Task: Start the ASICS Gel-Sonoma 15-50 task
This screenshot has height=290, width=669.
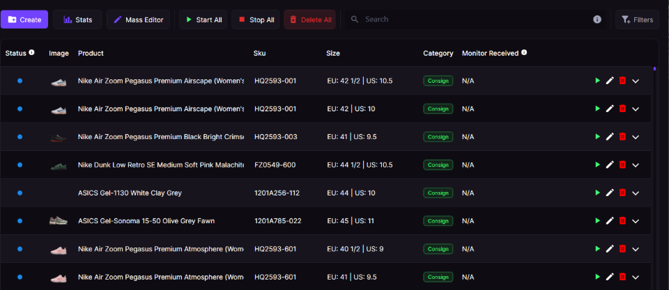Action: pyautogui.click(x=597, y=220)
